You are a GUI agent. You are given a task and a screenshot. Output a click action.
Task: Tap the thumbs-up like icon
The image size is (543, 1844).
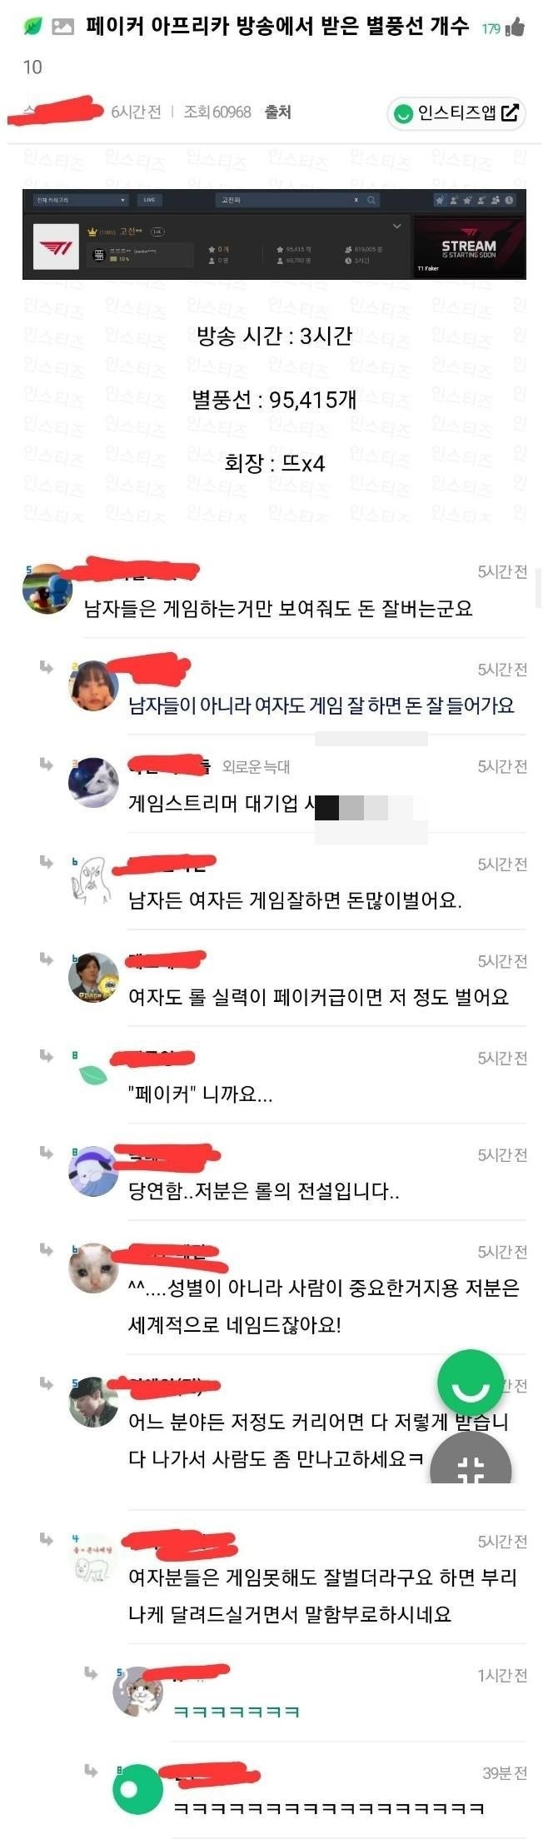pos(516,27)
